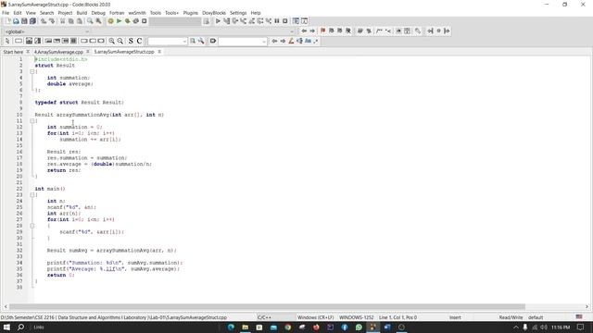Switch to 4.ArraySumAverage.cpp tab
The width and height of the screenshot is (593, 333).
click(x=58, y=52)
